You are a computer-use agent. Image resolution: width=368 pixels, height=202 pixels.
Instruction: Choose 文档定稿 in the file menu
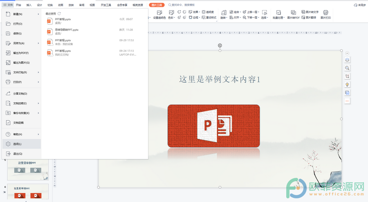[x=22, y=123]
